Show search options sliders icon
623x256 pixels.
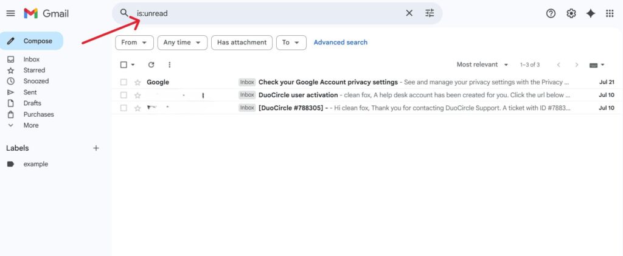point(430,13)
